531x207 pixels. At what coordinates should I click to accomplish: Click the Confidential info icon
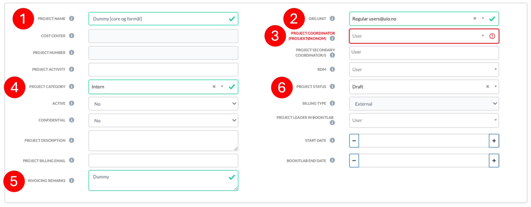point(72,120)
